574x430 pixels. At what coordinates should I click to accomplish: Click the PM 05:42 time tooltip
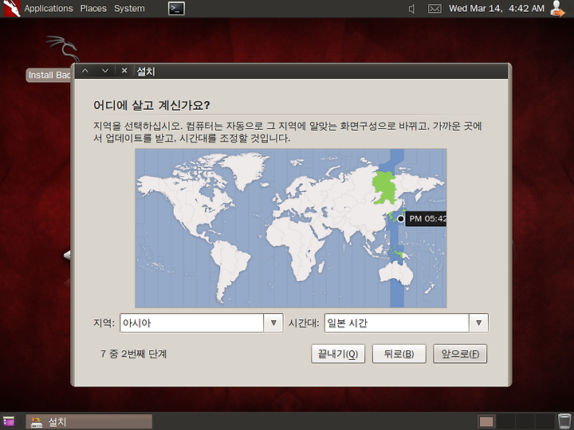pos(426,219)
